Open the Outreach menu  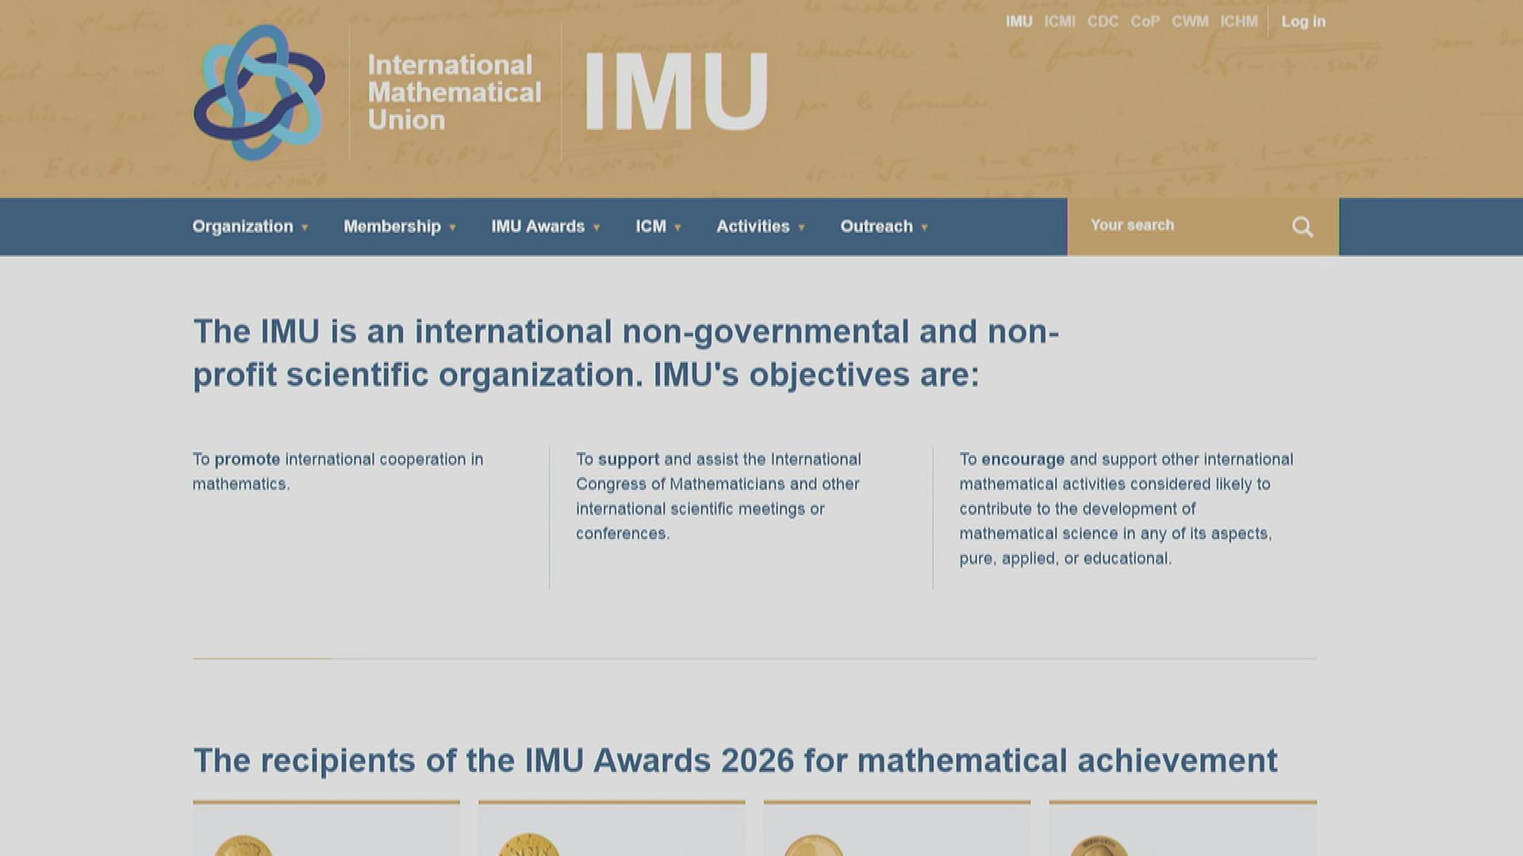tap(877, 227)
